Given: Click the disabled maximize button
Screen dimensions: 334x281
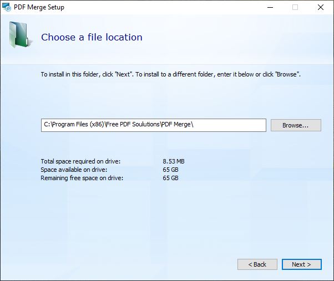Looking at the screenshot, I should pos(295,7).
